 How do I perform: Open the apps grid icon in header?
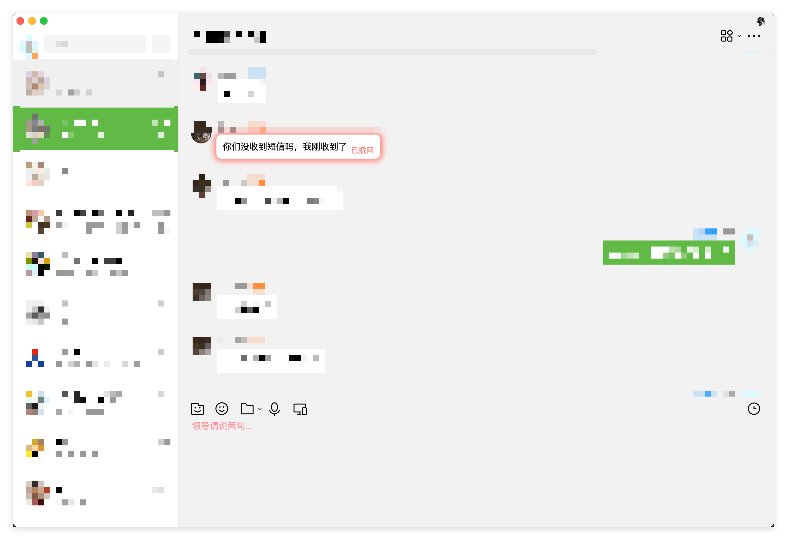[726, 36]
